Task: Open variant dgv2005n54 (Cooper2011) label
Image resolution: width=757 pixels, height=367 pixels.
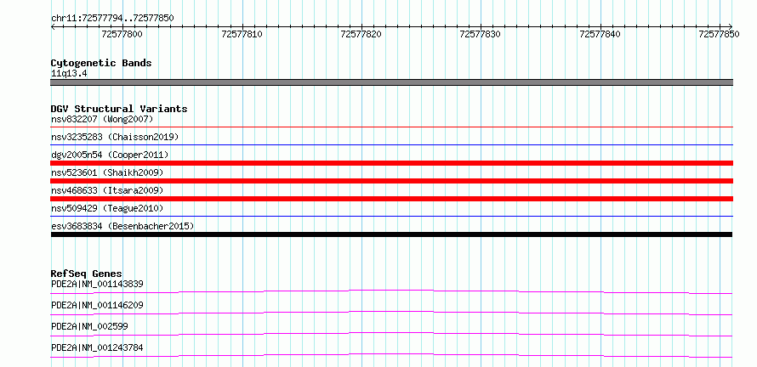Action: click(110, 155)
